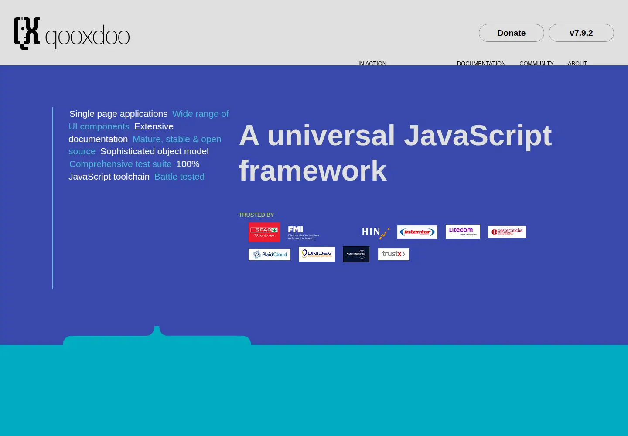Open the Community menu
The image size is (628, 436).
[536, 63]
